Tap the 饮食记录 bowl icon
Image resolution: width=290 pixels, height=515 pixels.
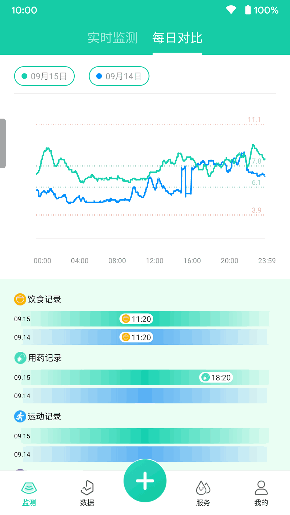(x=20, y=299)
